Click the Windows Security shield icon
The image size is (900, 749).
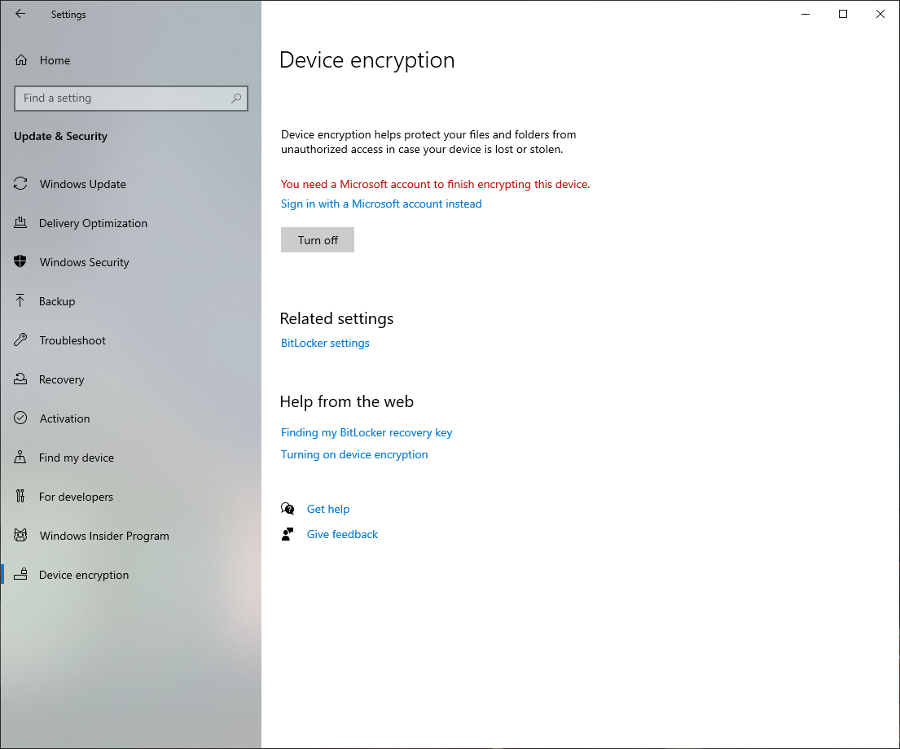(20, 261)
